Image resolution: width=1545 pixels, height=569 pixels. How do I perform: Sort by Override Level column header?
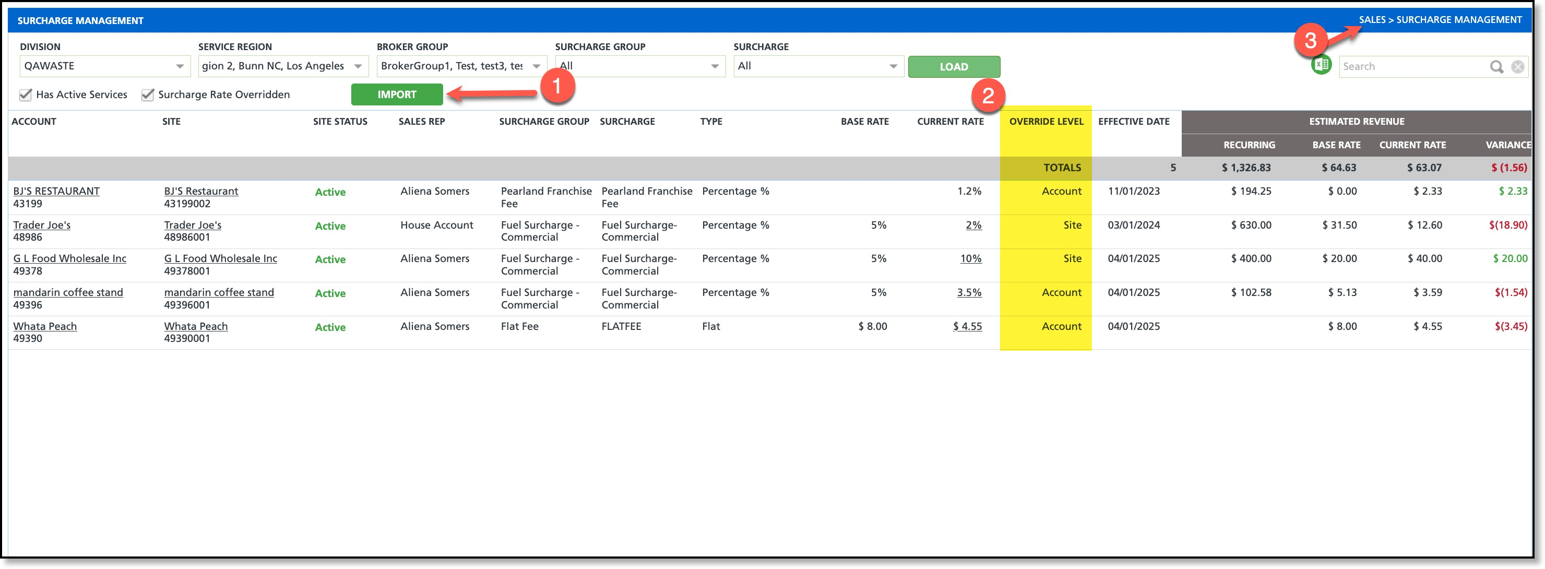(1045, 121)
